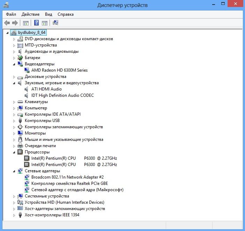
Task: Collapse the Сетевые адаптеры category
Action: pyautogui.click(x=14, y=171)
